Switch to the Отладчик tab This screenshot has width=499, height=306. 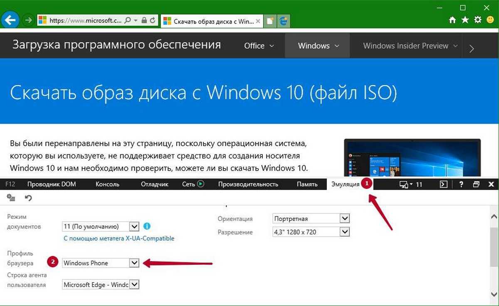tap(154, 184)
